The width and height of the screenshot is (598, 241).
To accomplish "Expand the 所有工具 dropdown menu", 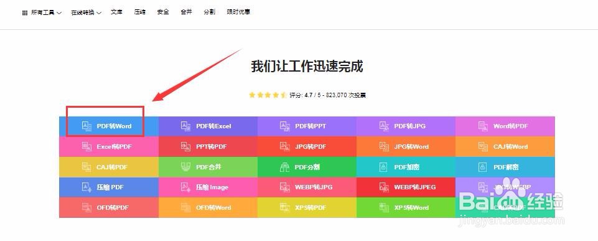I will coord(42,12).
